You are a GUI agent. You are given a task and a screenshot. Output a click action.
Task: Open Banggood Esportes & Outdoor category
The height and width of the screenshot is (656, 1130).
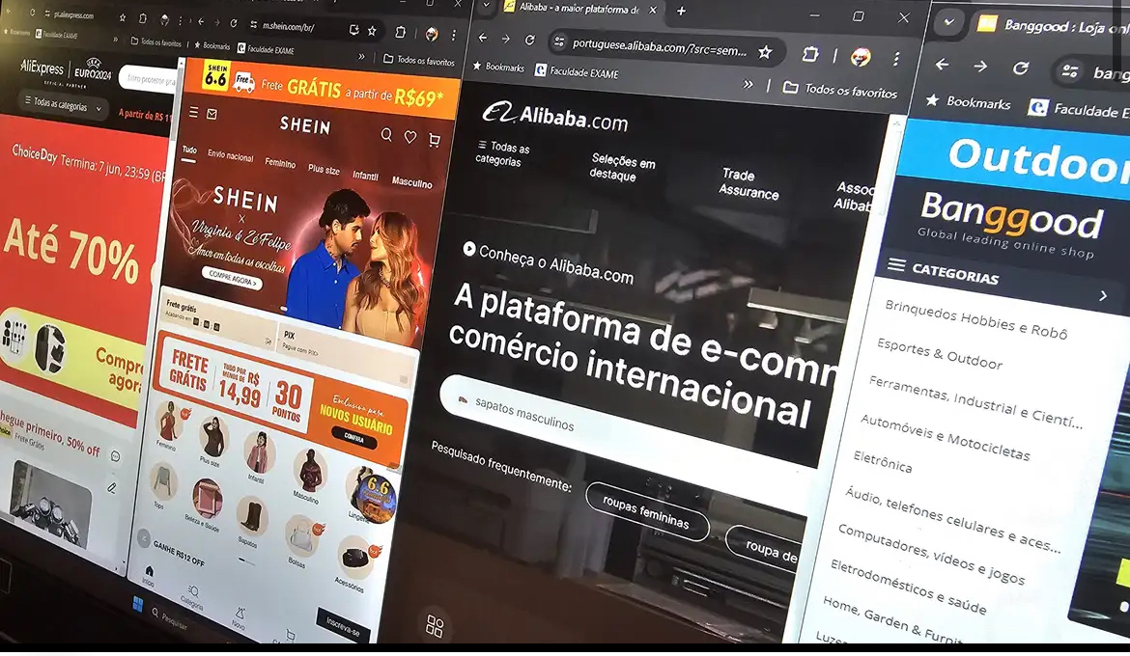pyautogui.click(x=939, y=353)
